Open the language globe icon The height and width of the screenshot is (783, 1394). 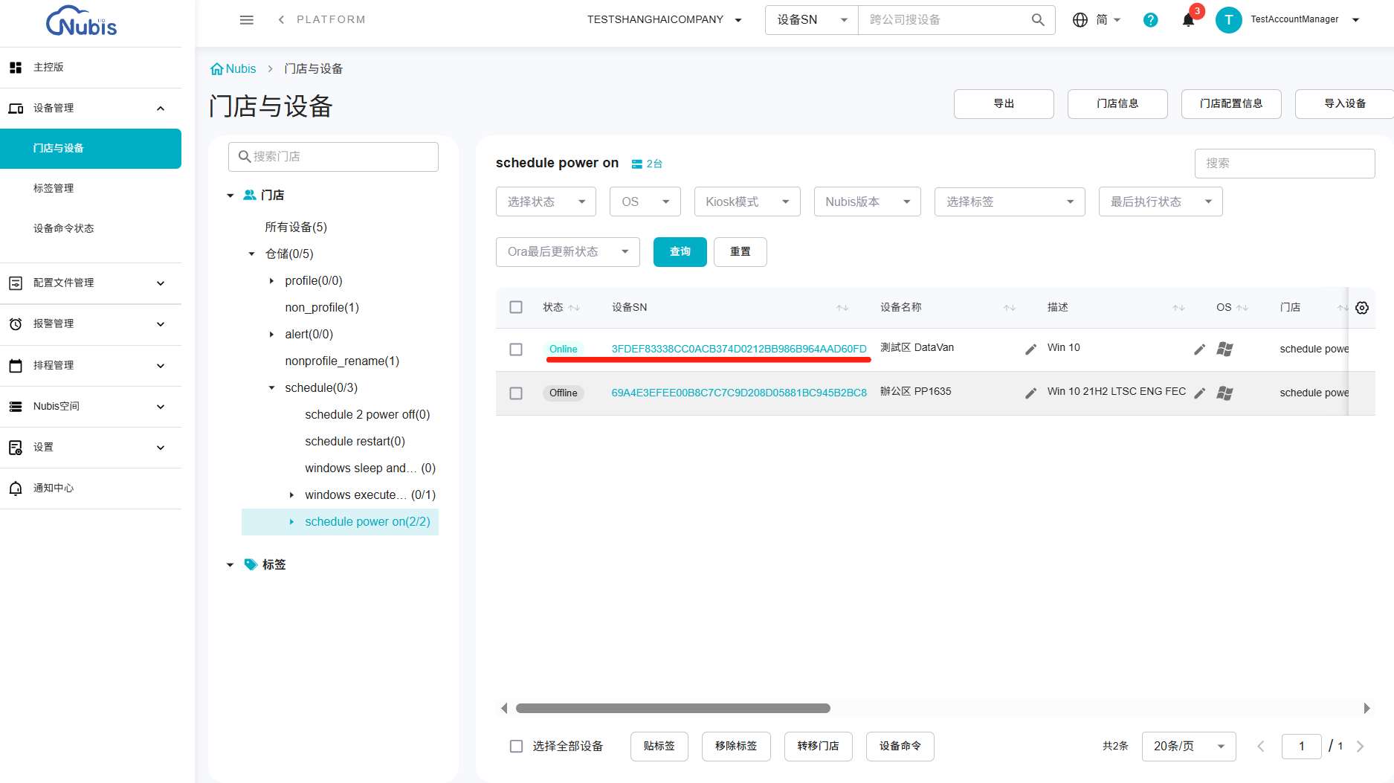click(1080, 20)
